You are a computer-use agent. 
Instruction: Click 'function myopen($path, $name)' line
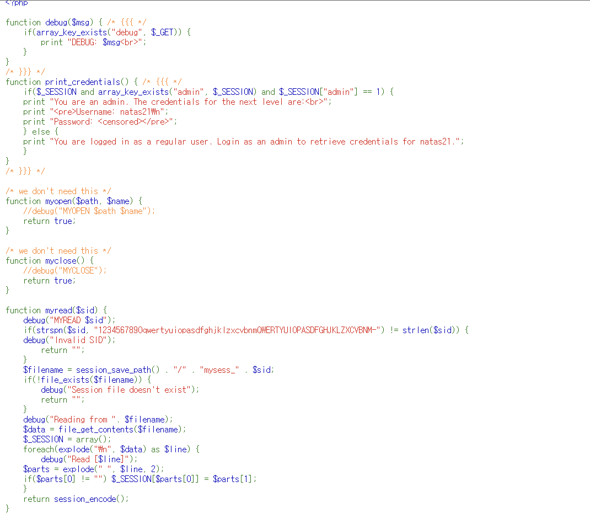pos(74,201)
